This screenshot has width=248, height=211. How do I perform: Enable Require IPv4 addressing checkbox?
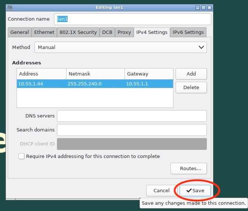pos(21,156)
